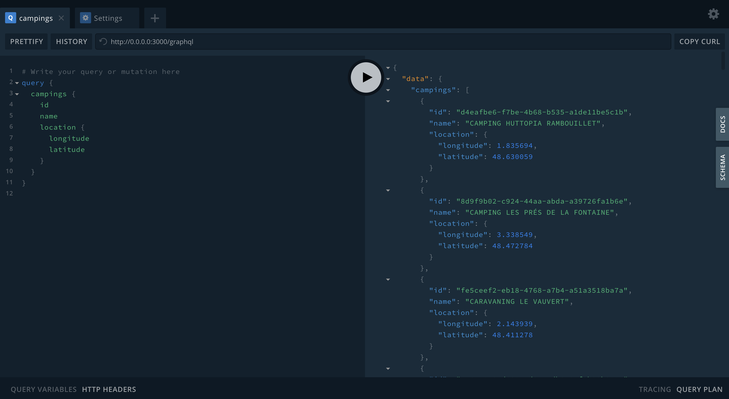Viewport: 729px width, 399px height.
Task: Open the HTTP HEADERS panel
Action: click(x=109, y=389)
